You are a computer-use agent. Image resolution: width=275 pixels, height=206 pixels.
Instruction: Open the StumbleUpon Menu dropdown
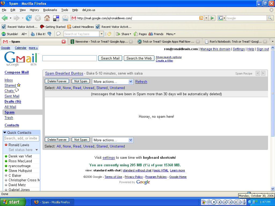point(171,34)
